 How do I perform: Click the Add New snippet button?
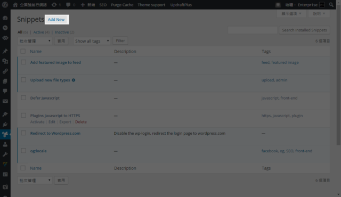pyautogui.click(x=56, y=19)
